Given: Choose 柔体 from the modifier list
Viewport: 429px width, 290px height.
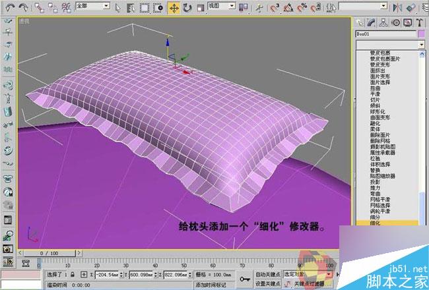Looking at the screenshot, I should 375,129.
